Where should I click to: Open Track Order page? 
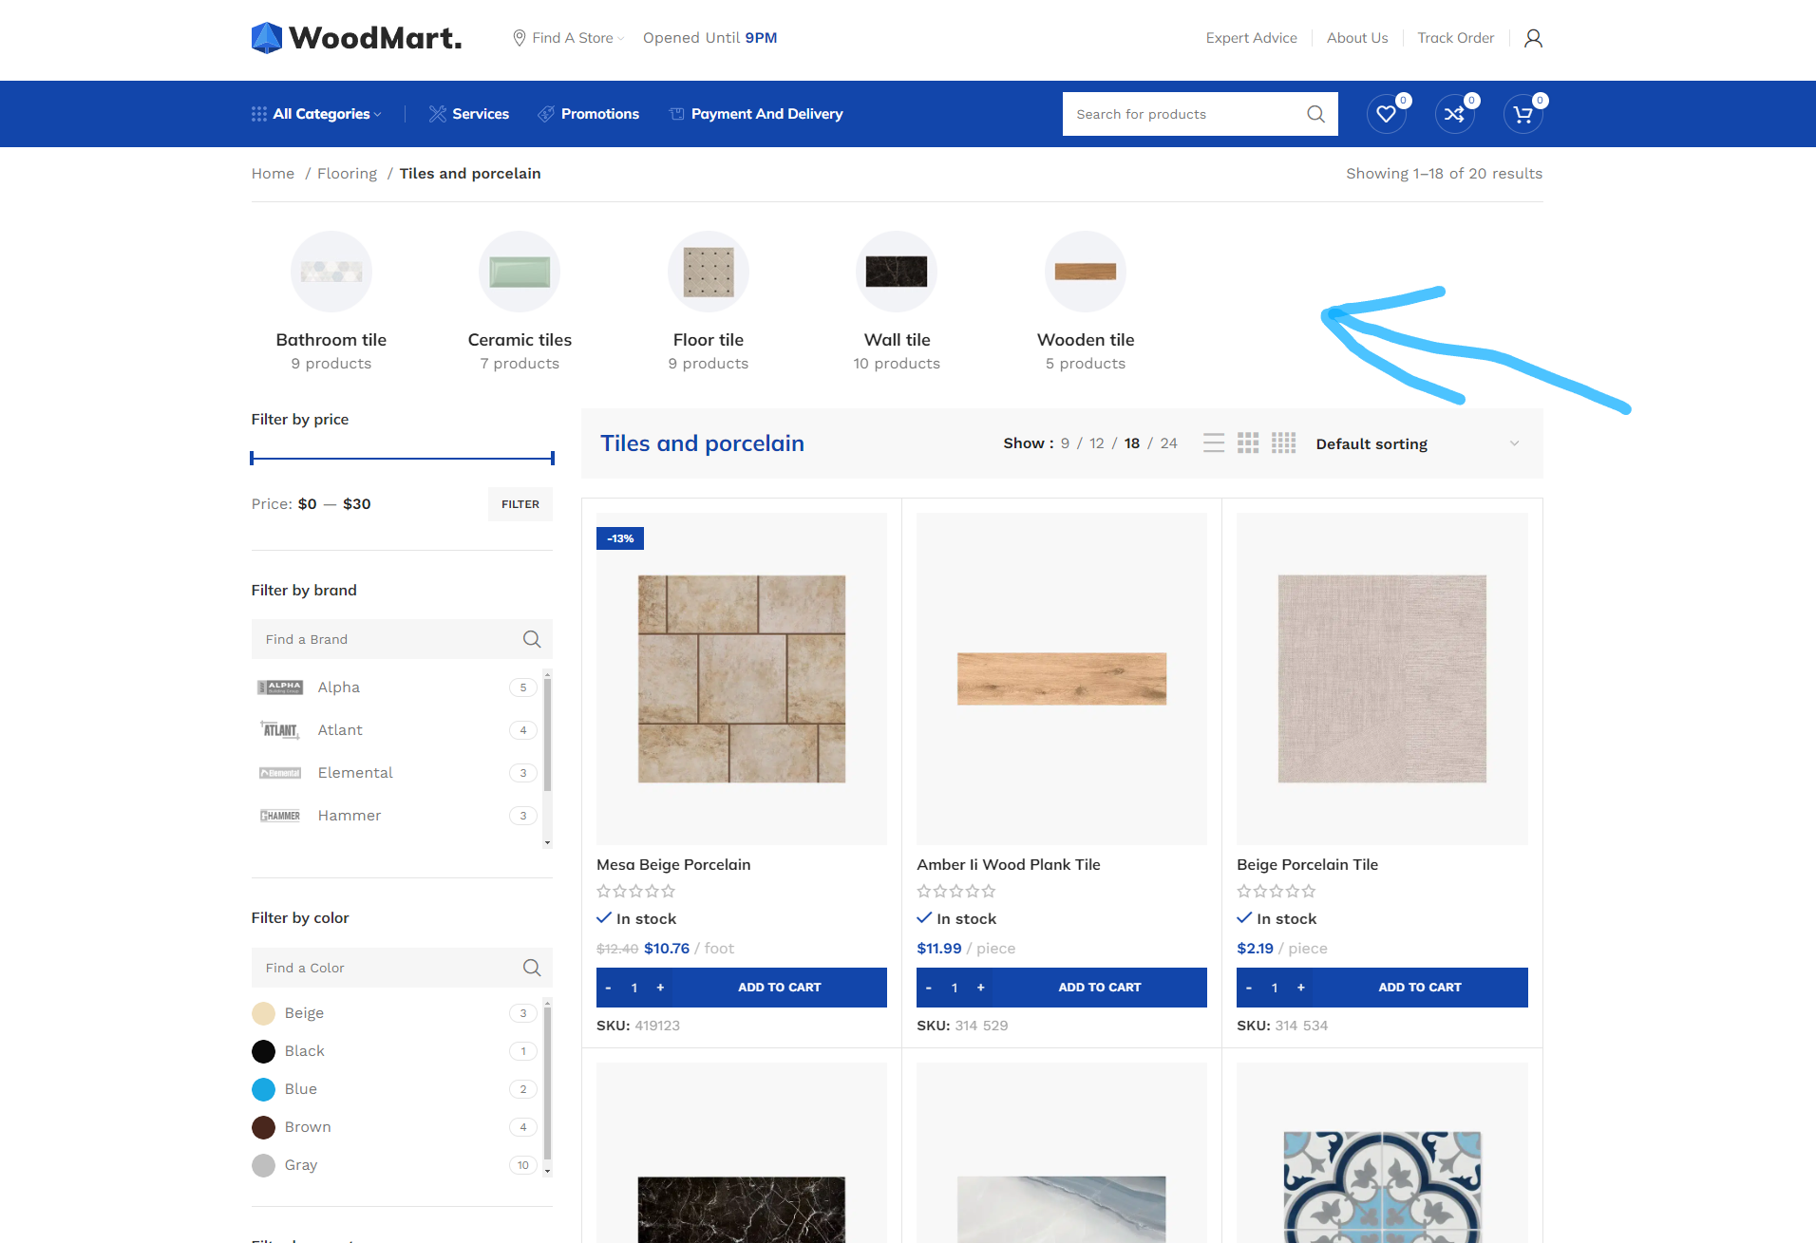[x=1455, y=38]
